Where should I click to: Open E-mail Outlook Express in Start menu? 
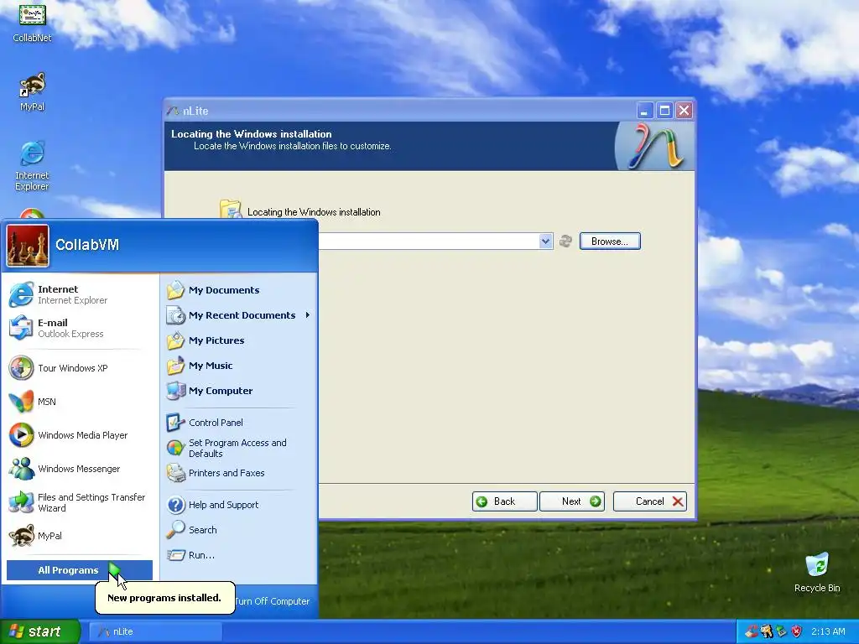point(80,328)
